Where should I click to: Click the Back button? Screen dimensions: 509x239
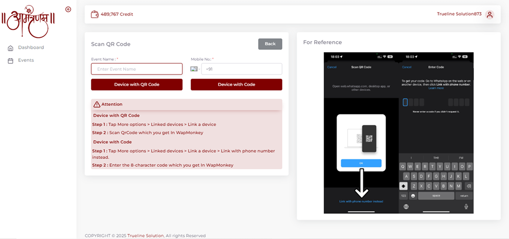[270, 44]
